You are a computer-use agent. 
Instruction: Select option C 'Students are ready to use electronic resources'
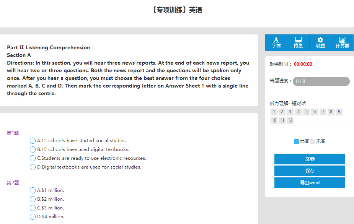33,158
